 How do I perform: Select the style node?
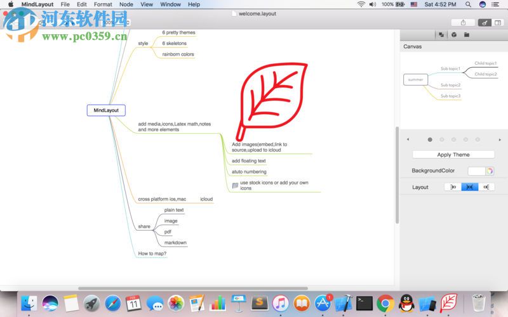tap(143, 43)
